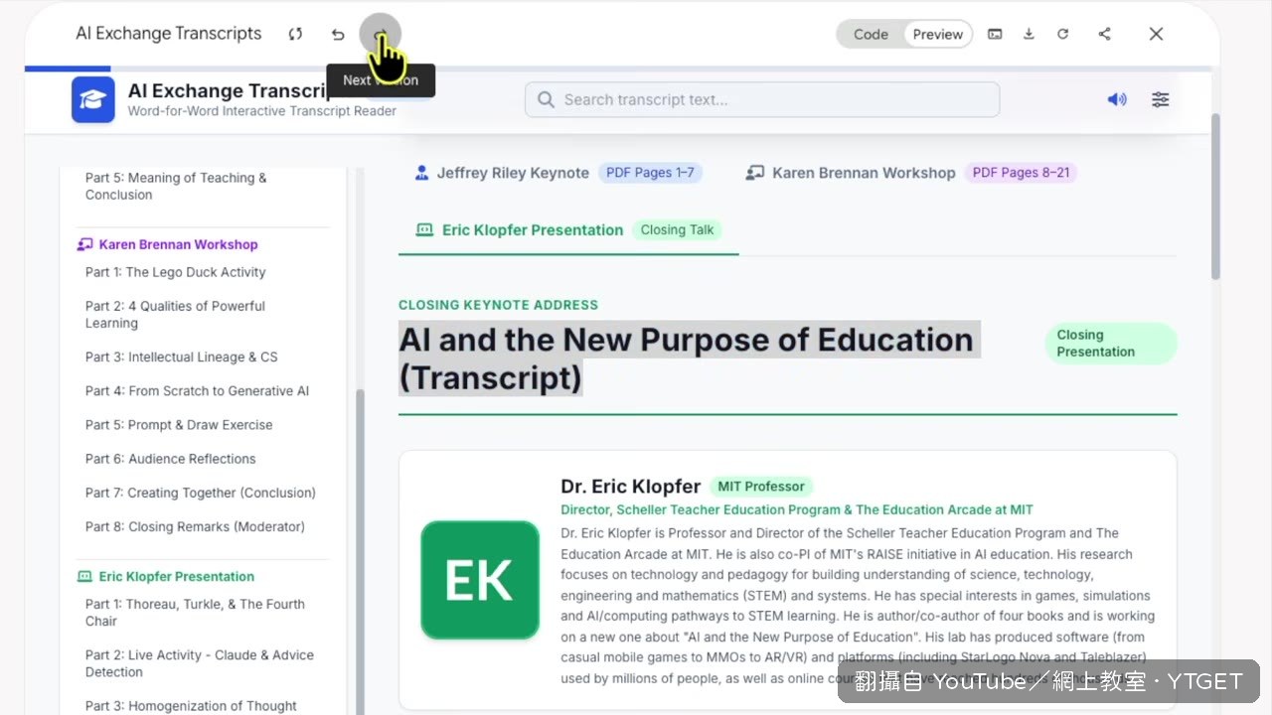The image size is (1272, 715).
Task: Click the Closing Talk badge
Action: coord(677,230)
